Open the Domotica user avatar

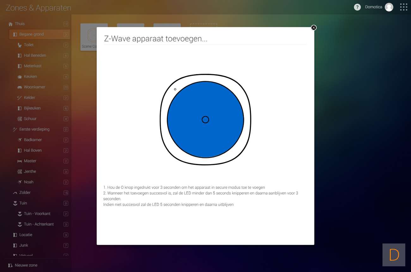(389, 7)
